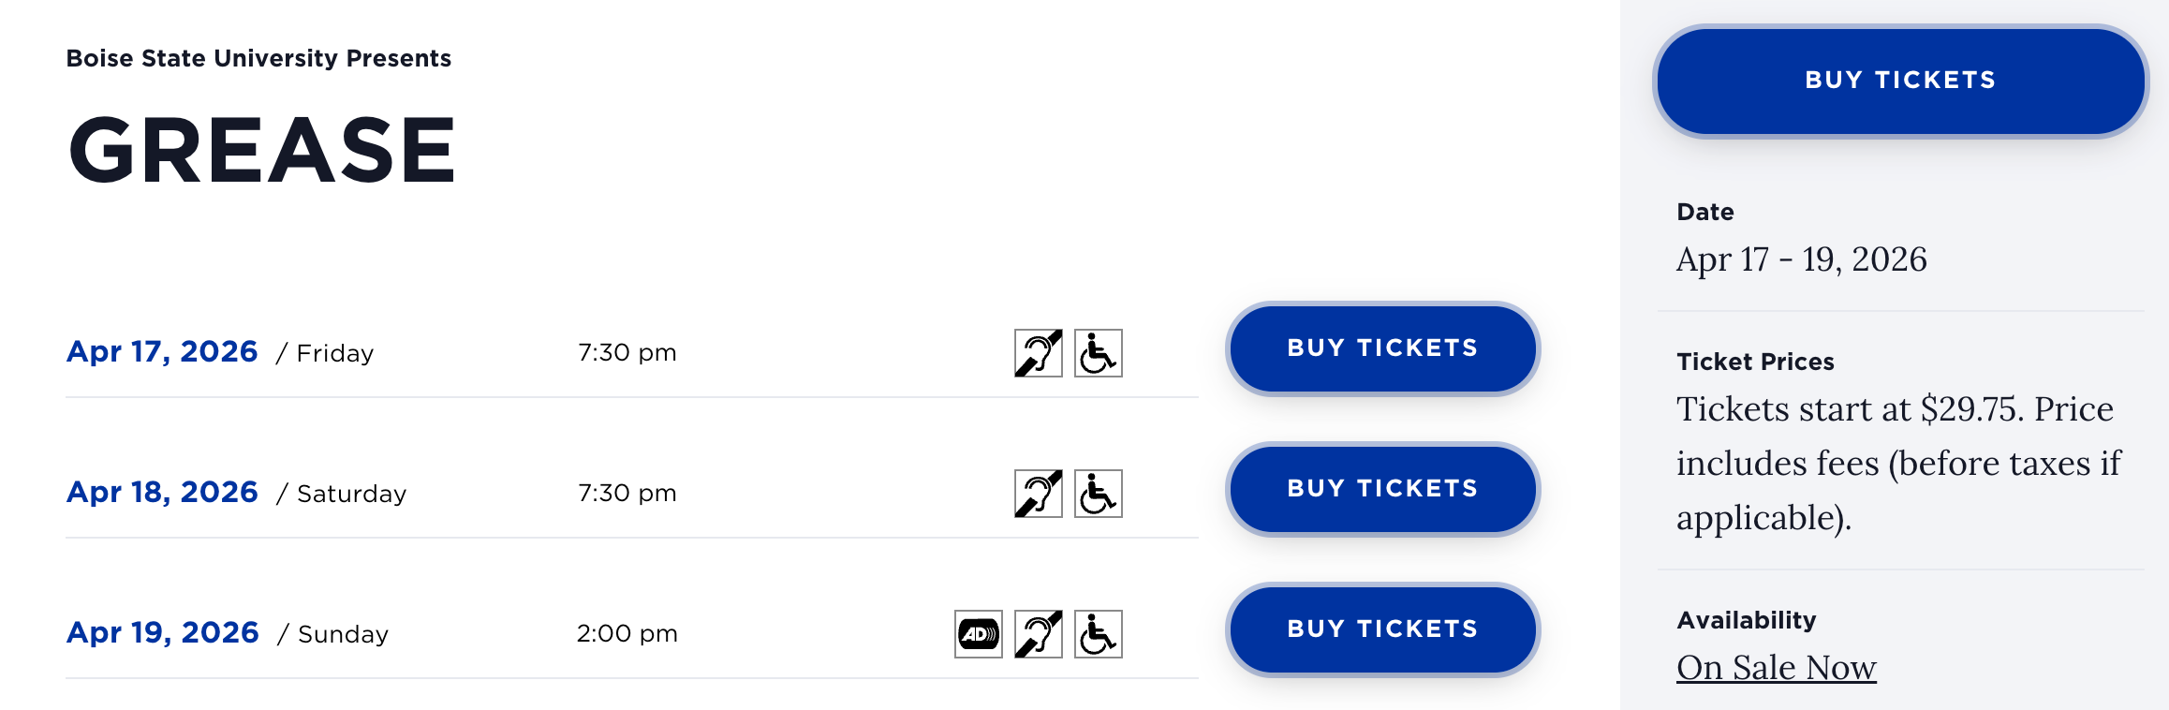Click the audio description (AD) icon

978,634
